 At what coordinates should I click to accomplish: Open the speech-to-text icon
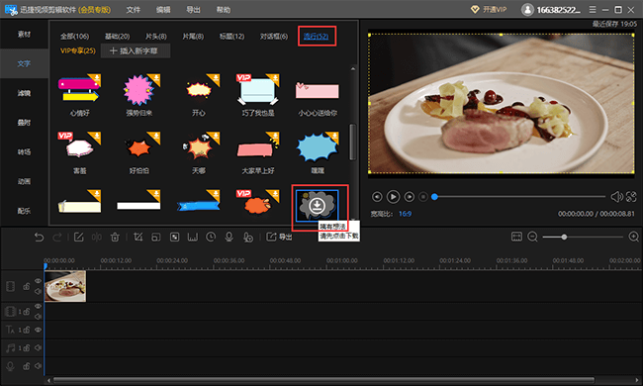[x=247, y=238]
